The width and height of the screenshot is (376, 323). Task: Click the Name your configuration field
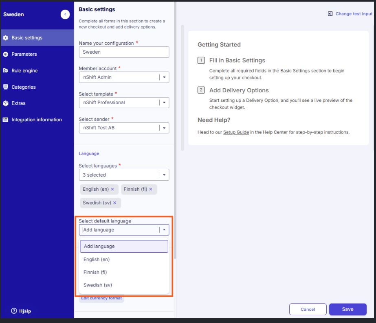(x=124, y=52)
